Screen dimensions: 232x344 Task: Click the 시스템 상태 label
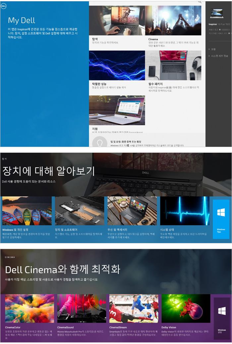tap(167, 230)
